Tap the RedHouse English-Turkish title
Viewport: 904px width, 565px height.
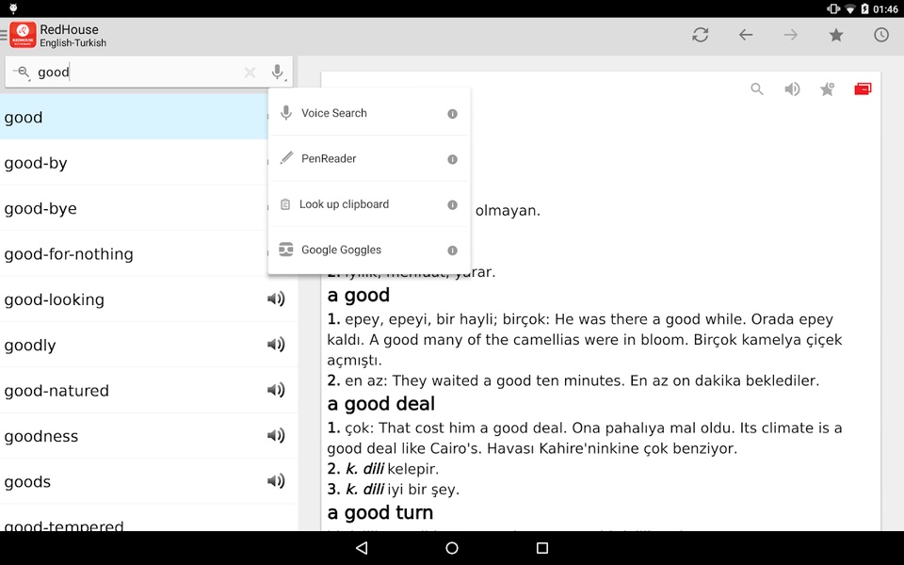(x=73, y=35)
